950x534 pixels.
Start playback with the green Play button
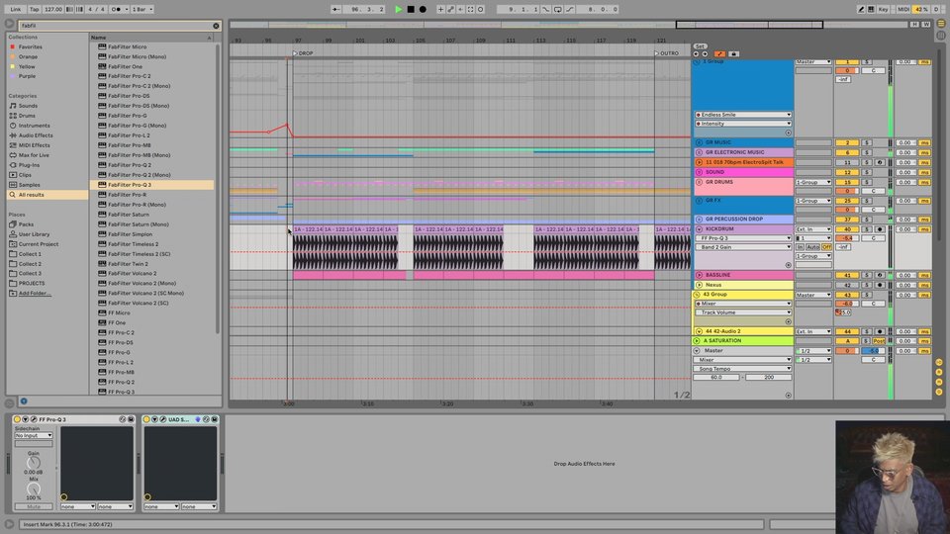click(x=398, y=9)
